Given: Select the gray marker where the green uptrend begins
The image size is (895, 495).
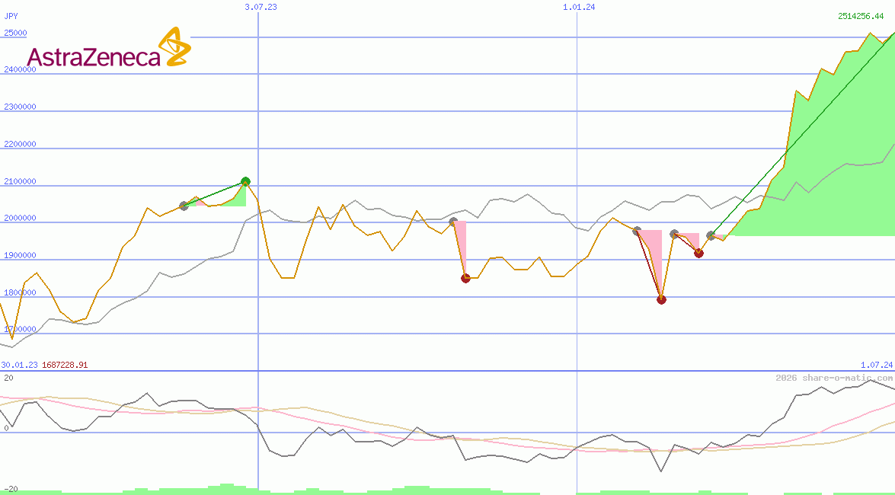Looking at the screenshot, I should (x=710, y=236).
